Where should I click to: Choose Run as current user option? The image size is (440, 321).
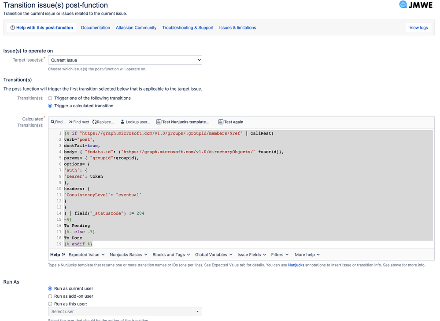(50, 288)
